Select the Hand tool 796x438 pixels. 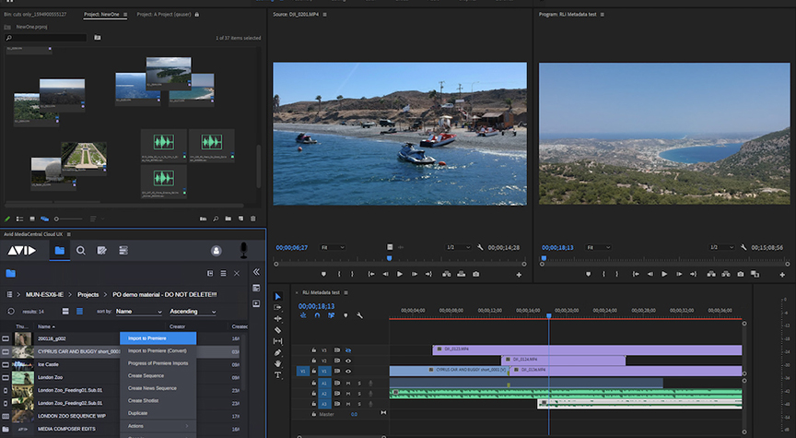click(x=277, y=363)
